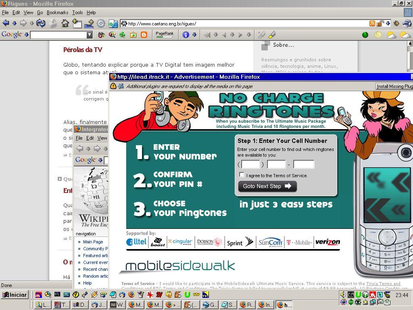Click the last cell number input field
Image resolution: width=413 pixels, height=310 pixels.
[304, 164]
